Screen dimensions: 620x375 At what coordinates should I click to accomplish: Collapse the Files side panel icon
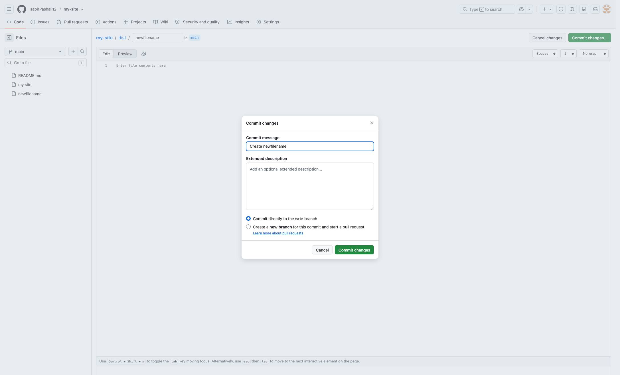[x=9, y=38]
